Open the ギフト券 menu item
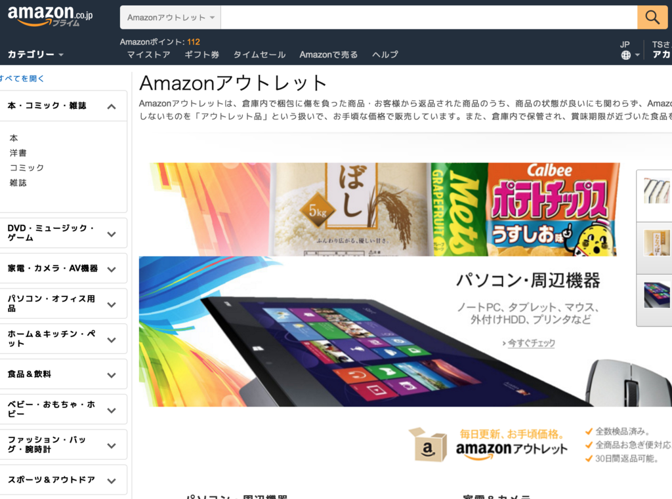672x499 pixels. click(x=202, y=54)
